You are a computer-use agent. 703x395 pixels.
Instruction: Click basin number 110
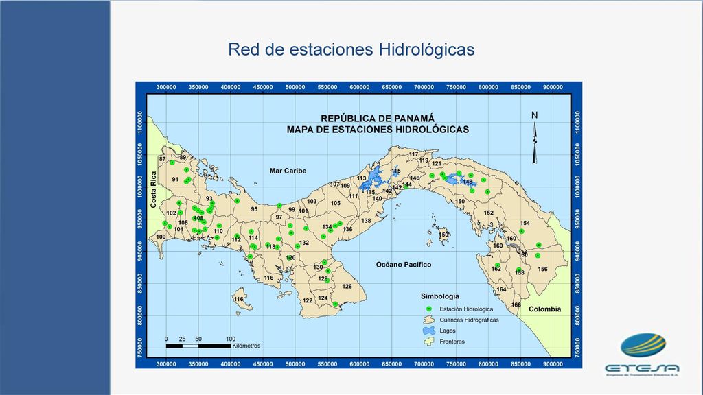(218, 231)
